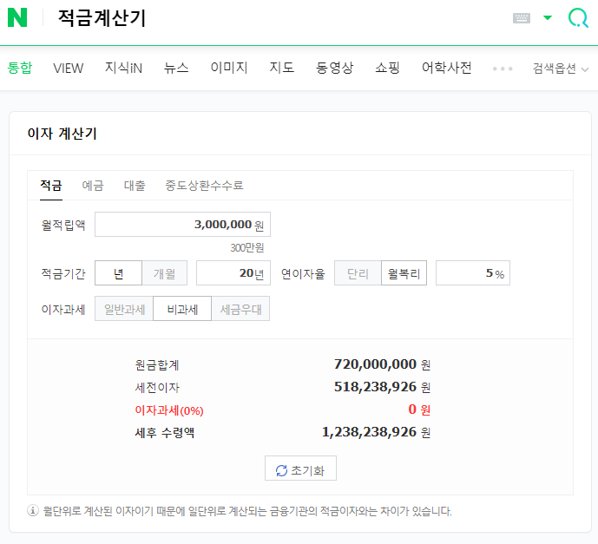
Task: Switch to the 지식iN tab
Action: (x=123, y=68)
